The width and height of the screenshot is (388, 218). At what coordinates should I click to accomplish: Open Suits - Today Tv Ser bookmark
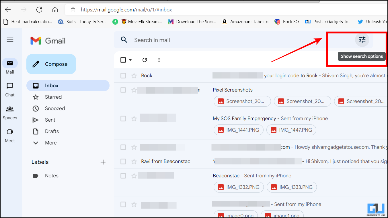(82, 21)
